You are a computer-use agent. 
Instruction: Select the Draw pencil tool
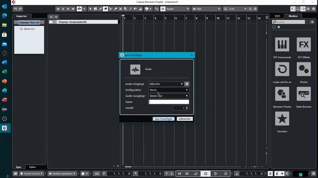pyautogui.click(x=100, y=9)
